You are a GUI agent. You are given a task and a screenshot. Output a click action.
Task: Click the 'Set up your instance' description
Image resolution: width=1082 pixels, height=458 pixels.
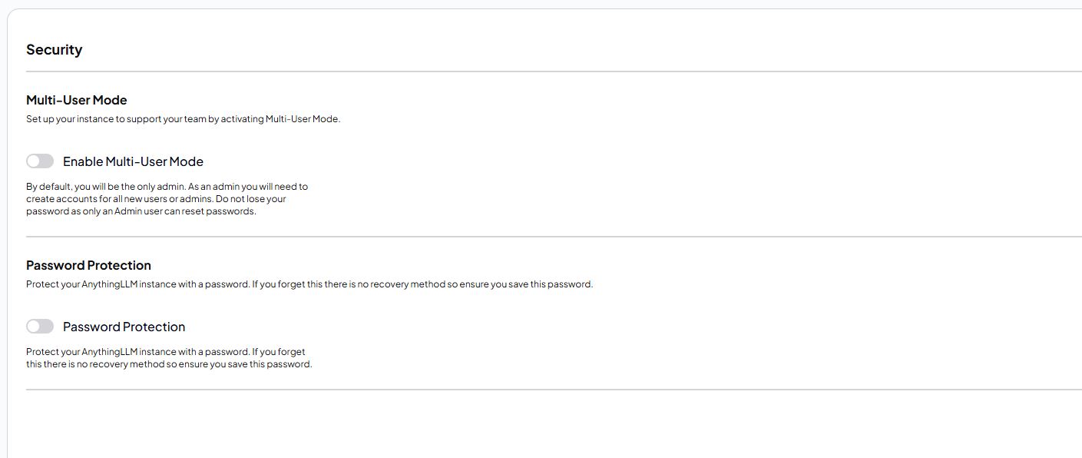183,119
